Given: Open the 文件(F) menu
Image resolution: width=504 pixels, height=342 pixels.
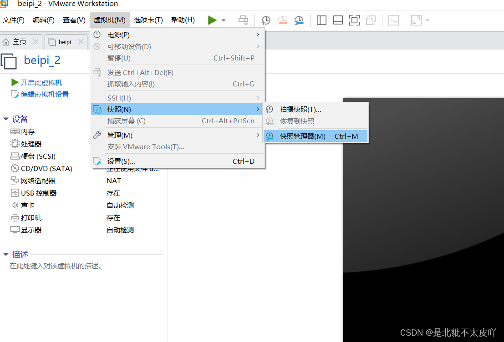Looking at the screenshot, I should tap(14, 20).
